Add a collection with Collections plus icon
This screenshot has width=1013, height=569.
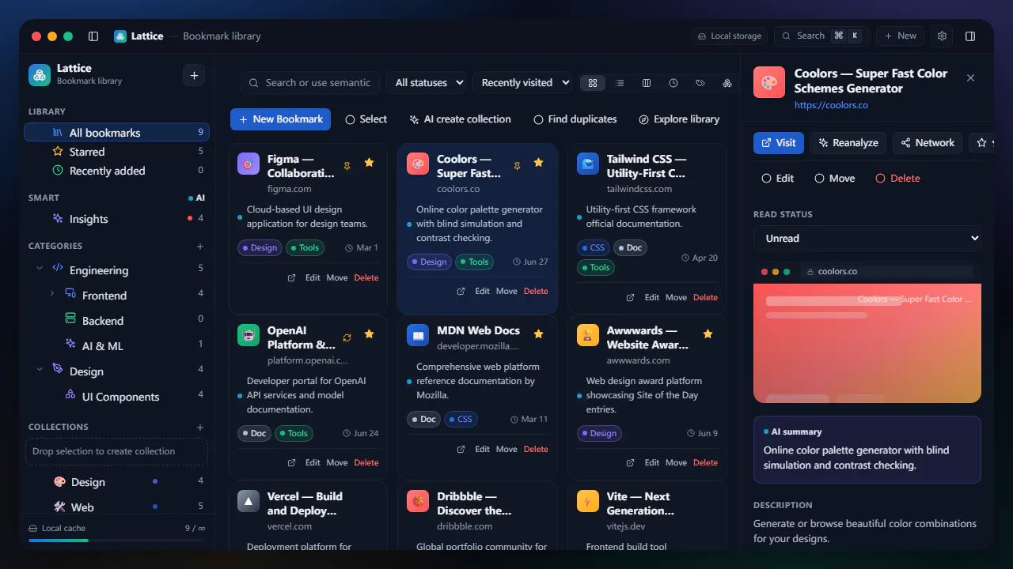click(x=200, y=428)
